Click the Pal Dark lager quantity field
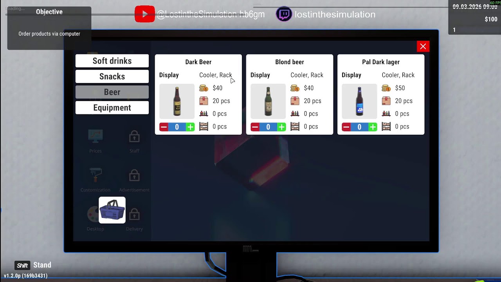This screenshot has width=501, height=282. coord(359,127)
